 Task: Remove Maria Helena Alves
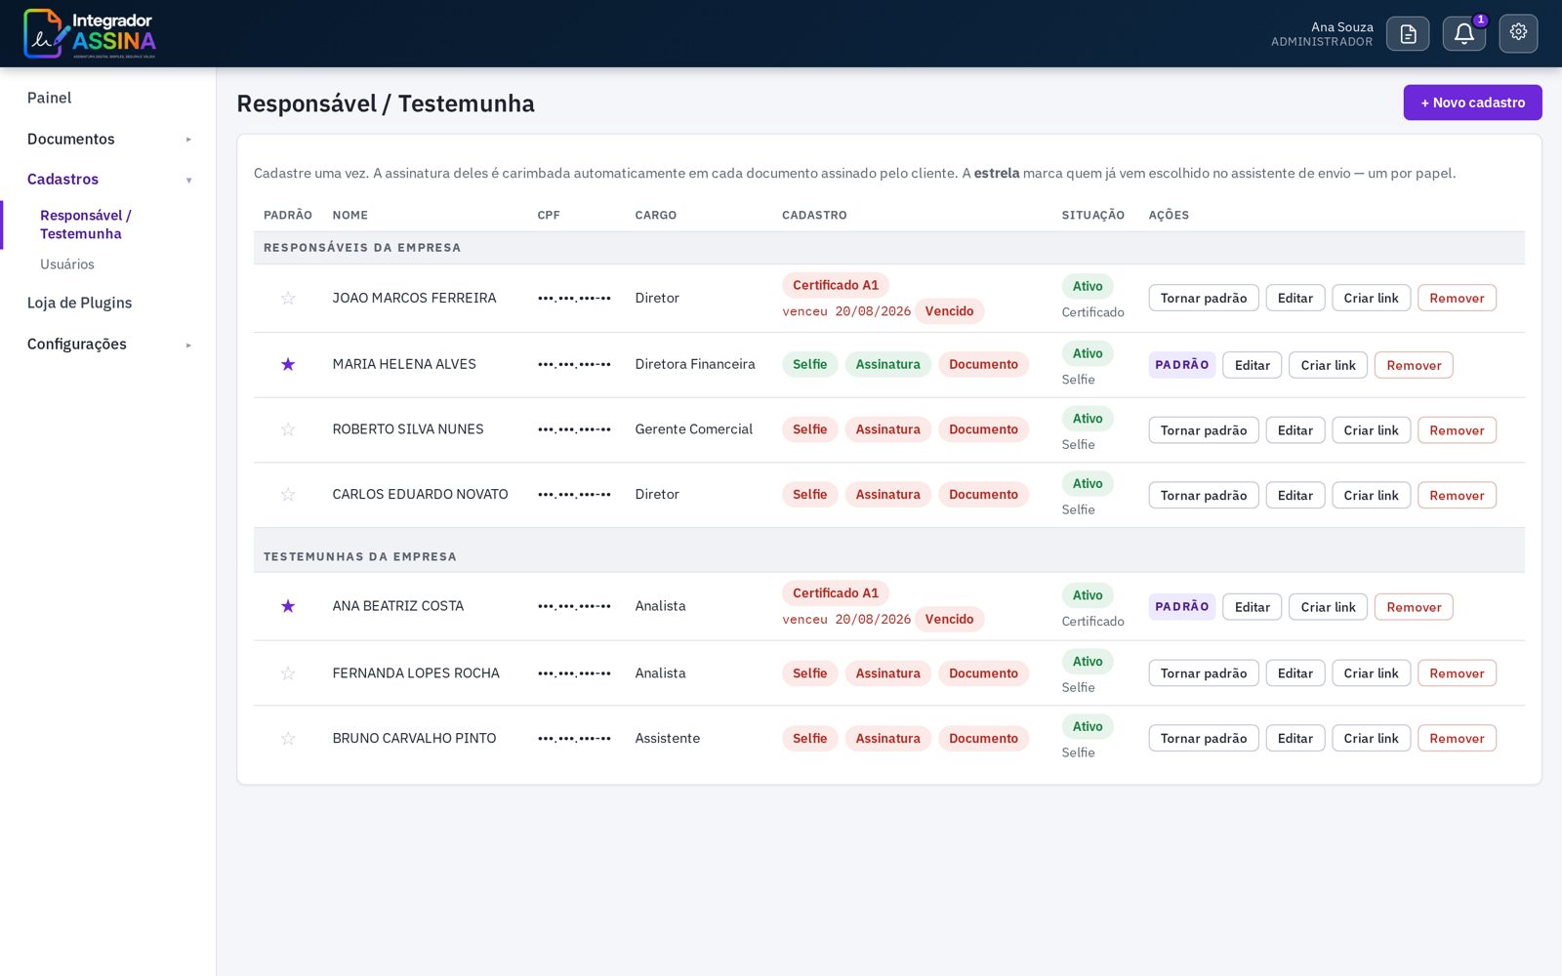[1414, 365]
